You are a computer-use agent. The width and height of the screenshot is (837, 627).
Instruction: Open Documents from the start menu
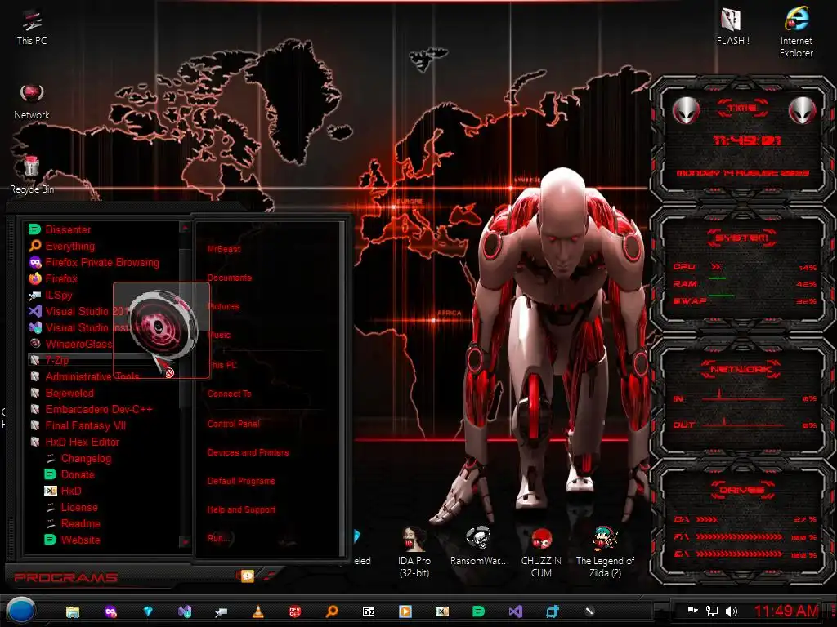(x=229, y=278)
